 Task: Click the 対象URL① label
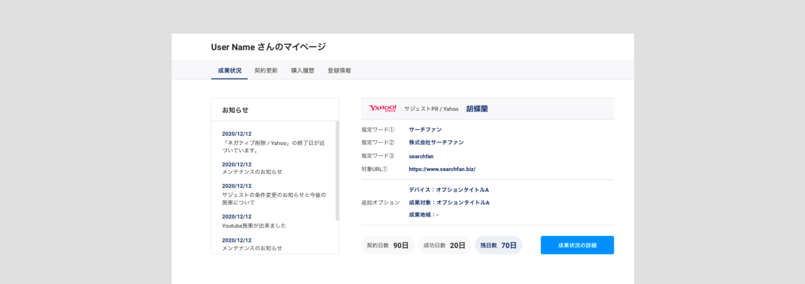pyautogui.click(x=374, y=169)
